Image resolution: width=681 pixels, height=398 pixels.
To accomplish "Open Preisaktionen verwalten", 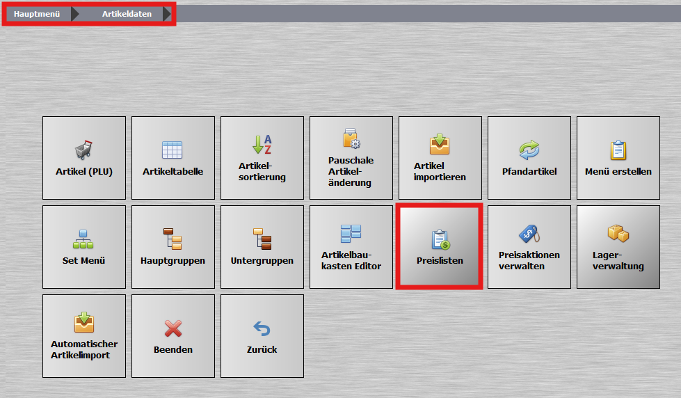I will tap(529, 247).
